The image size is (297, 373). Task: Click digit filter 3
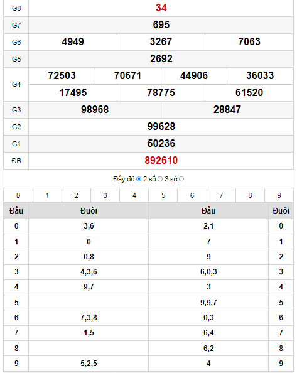(105, 195)
